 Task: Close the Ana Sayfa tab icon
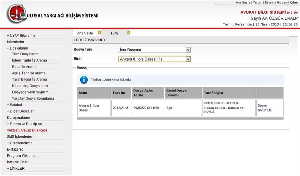pyautogui.click(x=99, y=33)
